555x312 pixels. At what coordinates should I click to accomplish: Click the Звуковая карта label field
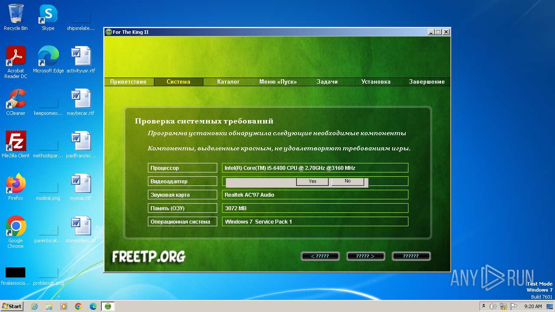(x=183, y=195)
